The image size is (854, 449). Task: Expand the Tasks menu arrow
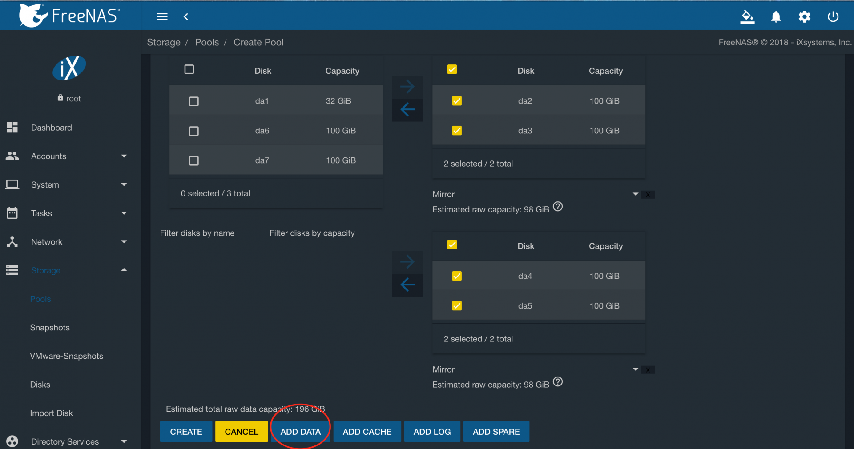click(x=124, y=213)
